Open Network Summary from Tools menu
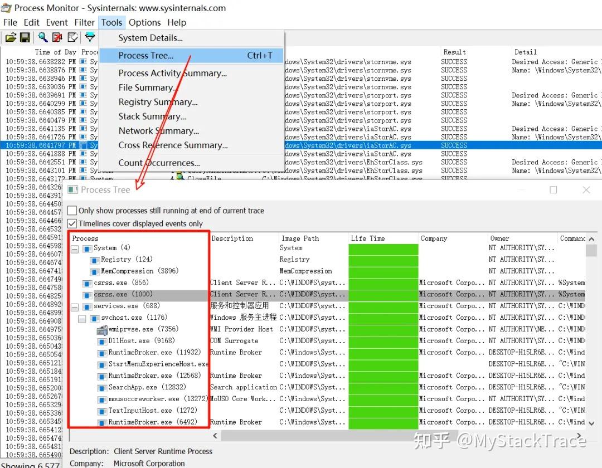The height and width of the screenshot is (468, 602). click(x=191, y=131)
